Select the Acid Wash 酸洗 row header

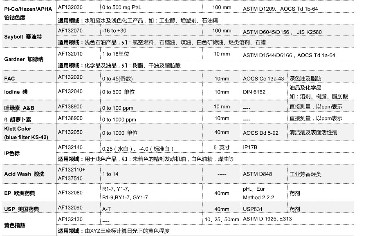pyautogui.click(x=24, y=174)
